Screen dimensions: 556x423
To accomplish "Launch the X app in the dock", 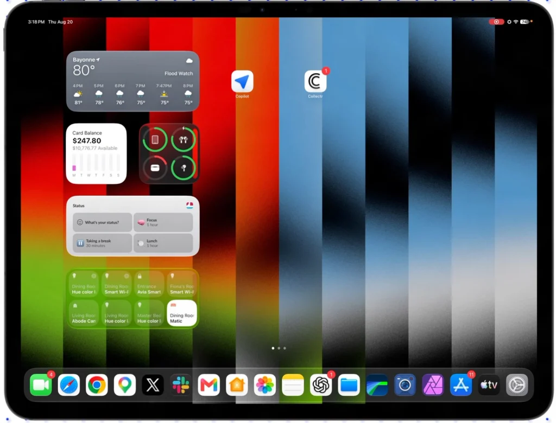I will pos(153,384).
